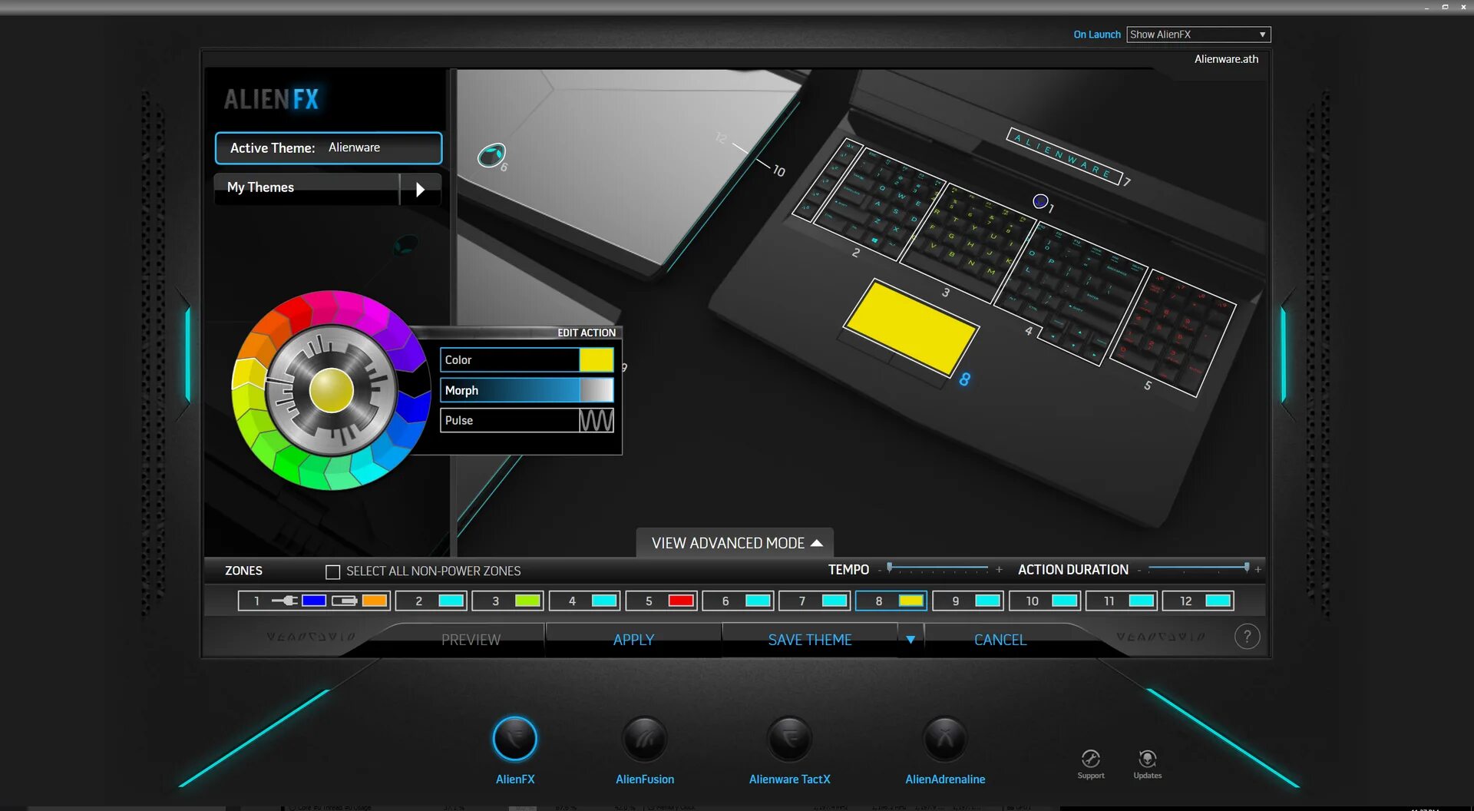Click the center knob of color wheel
This screenshot has height=811, width=1474.
coord(331,390)
